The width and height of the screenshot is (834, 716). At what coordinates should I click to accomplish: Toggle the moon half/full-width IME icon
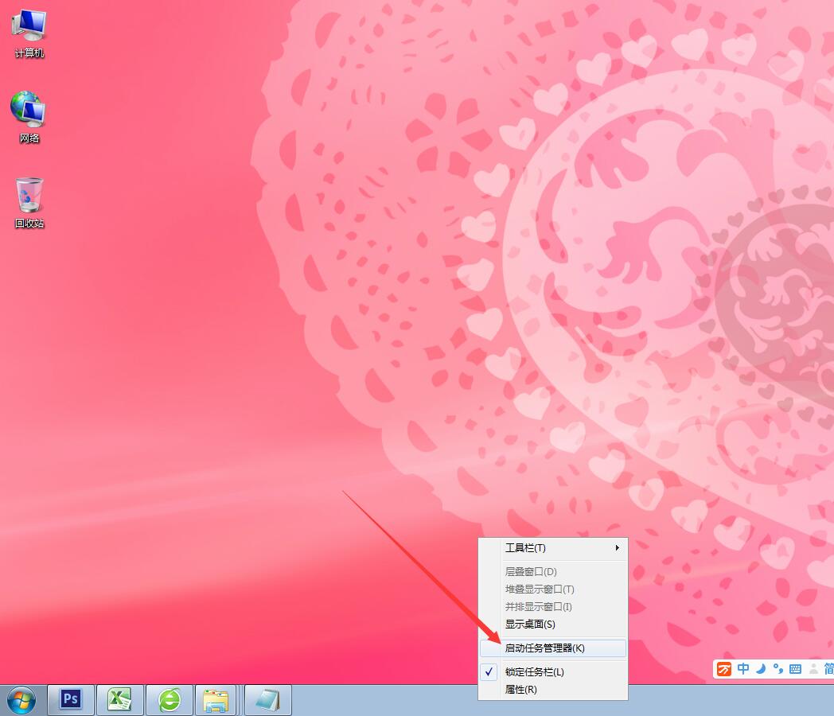click(761, 669)
